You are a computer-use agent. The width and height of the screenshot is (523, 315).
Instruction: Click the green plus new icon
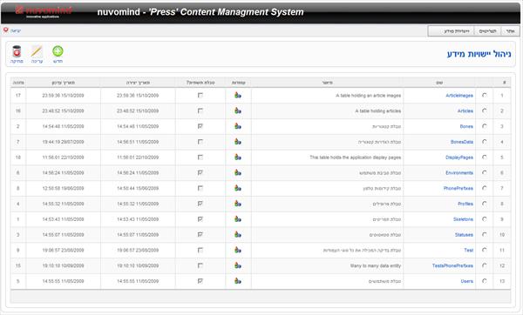pos(58,51)
